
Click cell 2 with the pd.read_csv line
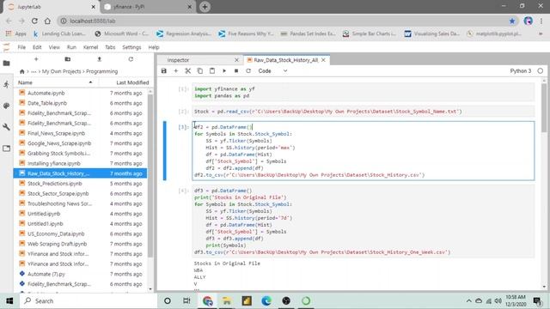(x=363, y=112)
